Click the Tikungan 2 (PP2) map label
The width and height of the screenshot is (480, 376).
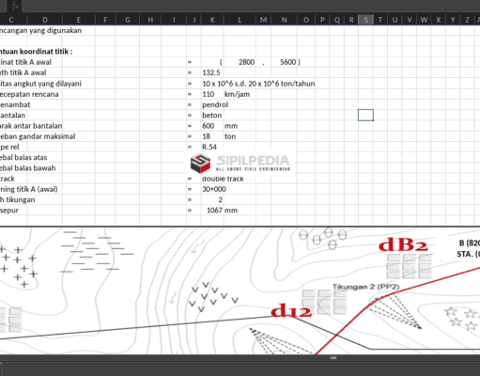click(x=365, y=287)
